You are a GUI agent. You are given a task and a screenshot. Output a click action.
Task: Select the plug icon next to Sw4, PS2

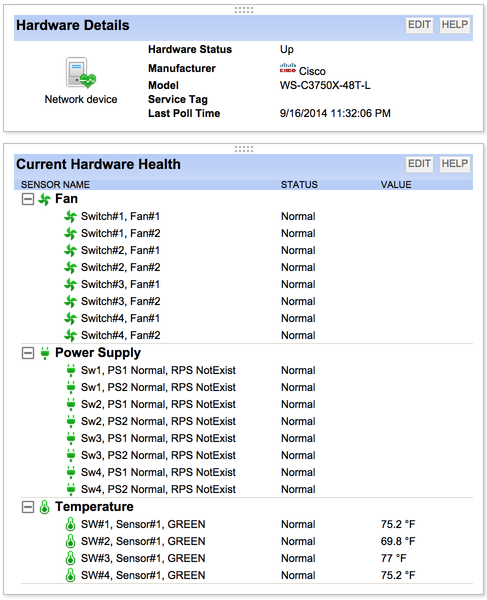70,489
